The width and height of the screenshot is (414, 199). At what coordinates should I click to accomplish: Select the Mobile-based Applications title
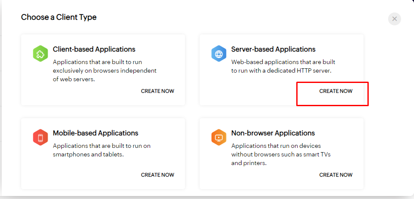point(95,133)
